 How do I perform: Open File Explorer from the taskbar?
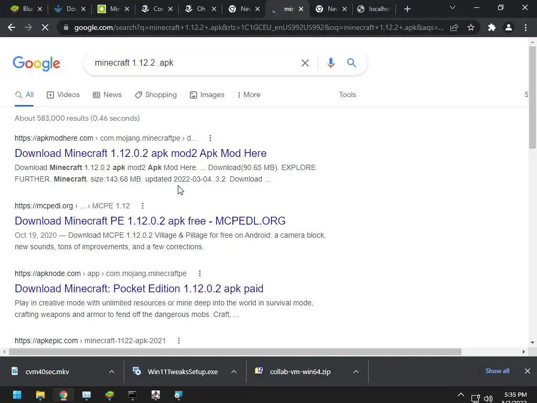point(40,395)
